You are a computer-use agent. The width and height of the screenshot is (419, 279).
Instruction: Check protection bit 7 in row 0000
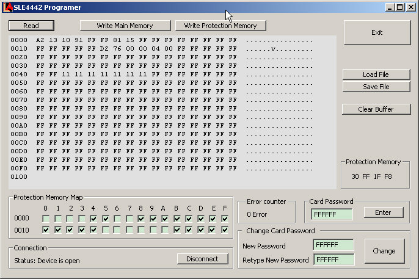point(129,219)
